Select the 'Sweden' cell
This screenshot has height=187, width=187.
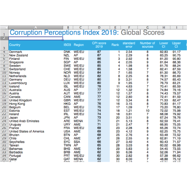click(x=36, y=66)
